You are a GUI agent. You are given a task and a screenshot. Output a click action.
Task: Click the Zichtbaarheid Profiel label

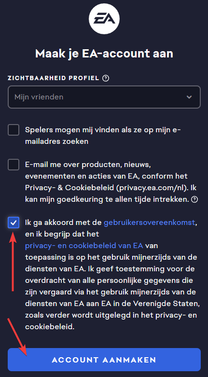54,78
